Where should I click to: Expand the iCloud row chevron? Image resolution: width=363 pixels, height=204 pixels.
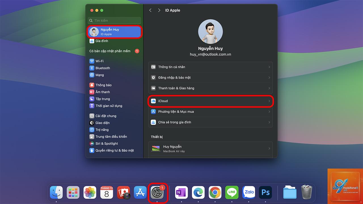click(269, 101)
